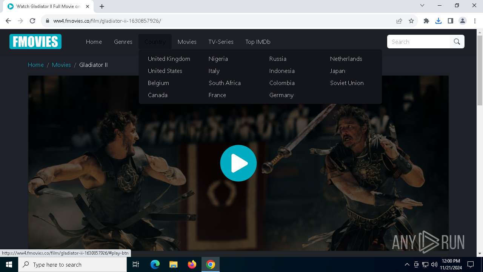Open File Explorer from taskbar
The width and height of the screenshot is (483, 272).
(x=173, y=264)
